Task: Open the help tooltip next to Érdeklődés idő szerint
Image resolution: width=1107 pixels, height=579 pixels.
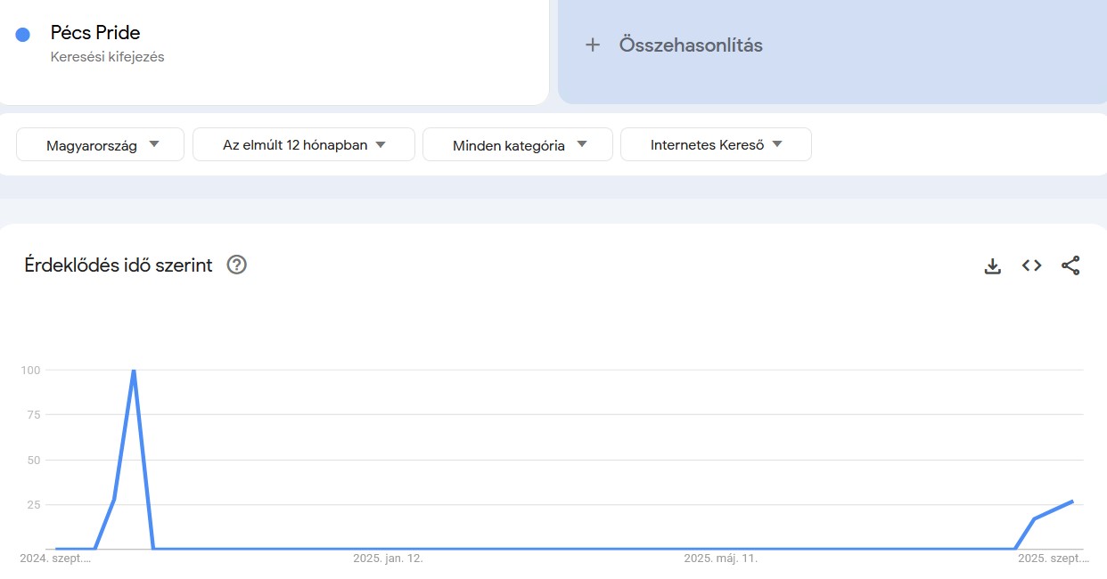Action: (x=236, y=265)
